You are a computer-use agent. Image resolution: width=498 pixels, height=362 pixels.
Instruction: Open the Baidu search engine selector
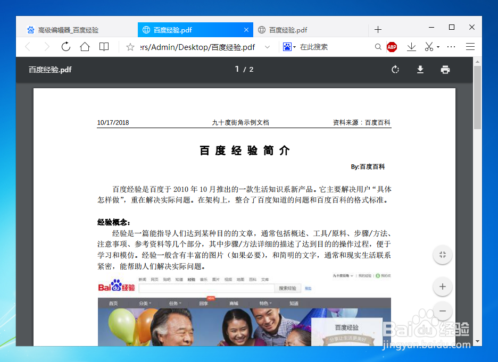tap(289, 47)
